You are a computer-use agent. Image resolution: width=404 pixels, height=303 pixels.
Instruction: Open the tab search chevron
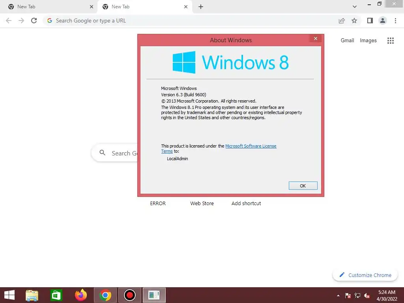click(355, 7)
